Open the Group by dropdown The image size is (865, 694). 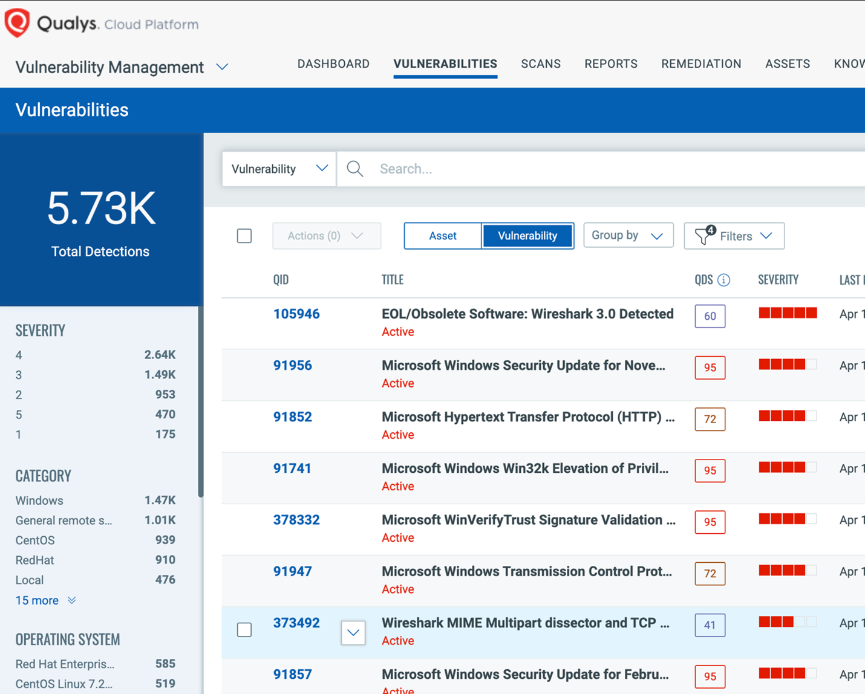pos(628,235)
